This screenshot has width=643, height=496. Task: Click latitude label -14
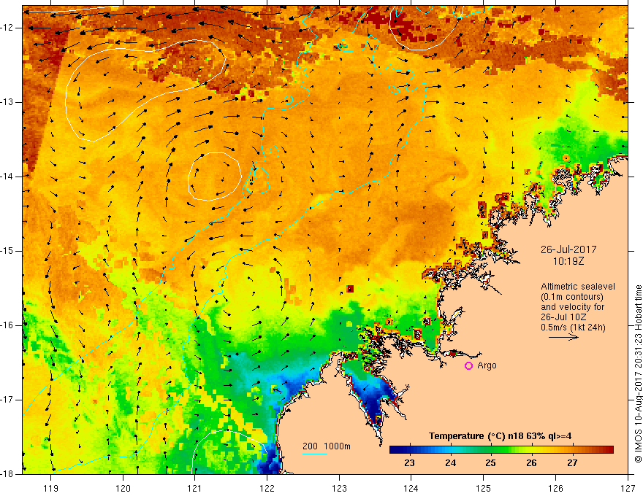7,177
